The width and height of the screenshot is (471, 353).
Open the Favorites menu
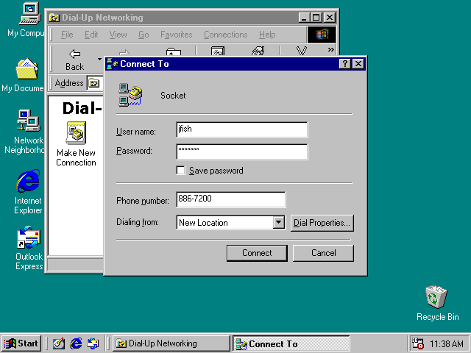coord(177,35)
